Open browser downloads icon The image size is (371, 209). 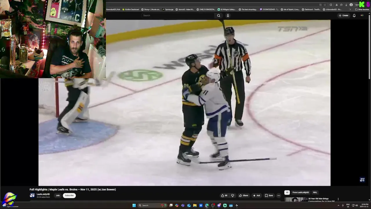click(346, 5)
